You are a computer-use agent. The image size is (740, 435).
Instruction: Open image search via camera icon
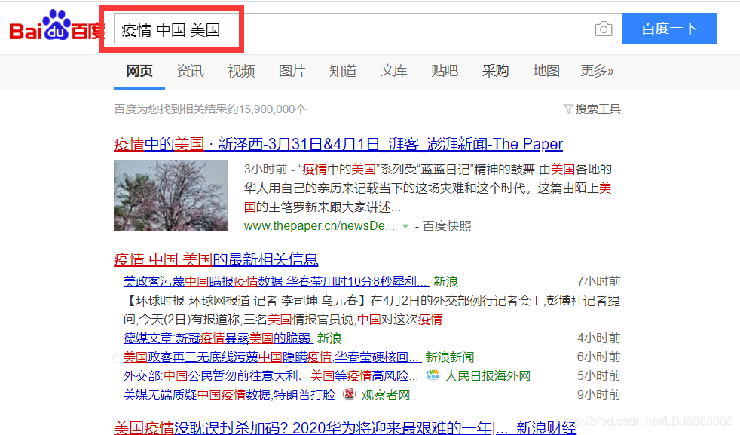[604, 29]
